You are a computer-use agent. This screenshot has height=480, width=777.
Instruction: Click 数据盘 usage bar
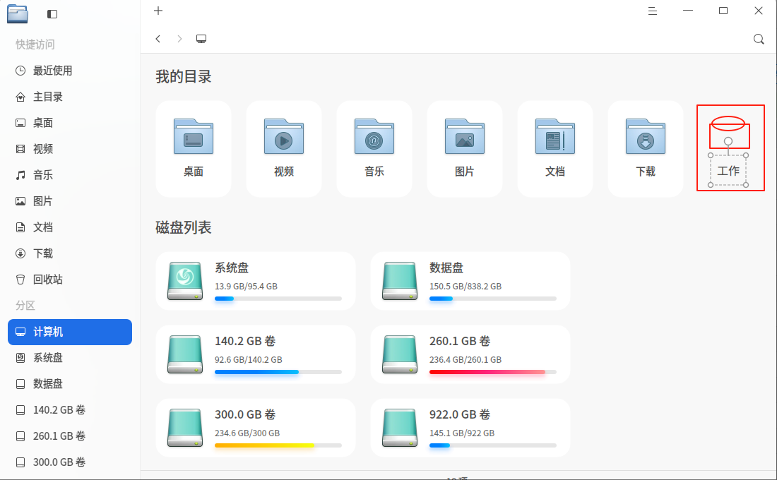[x=492, y=299]
